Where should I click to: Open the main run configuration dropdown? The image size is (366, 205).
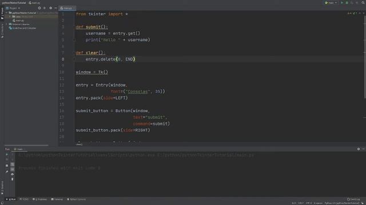331,3
